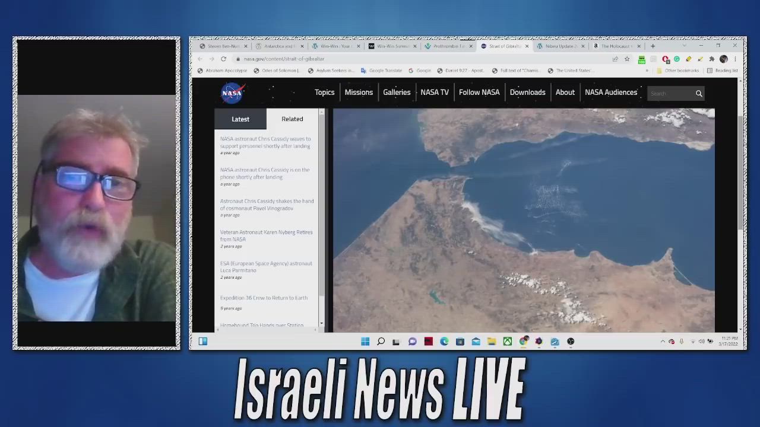Bookmark this page using the star icon
The image size is (760, 427).
point(627,59)
